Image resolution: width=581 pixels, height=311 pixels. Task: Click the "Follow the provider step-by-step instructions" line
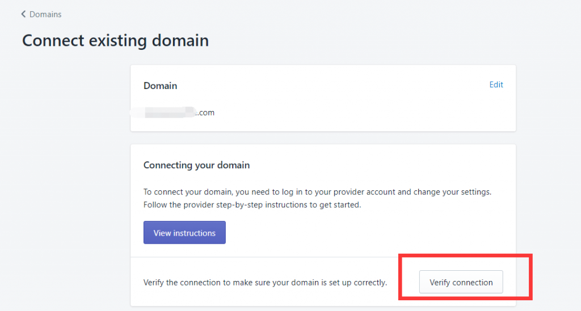pyautogui.click(x=252, y=205)
